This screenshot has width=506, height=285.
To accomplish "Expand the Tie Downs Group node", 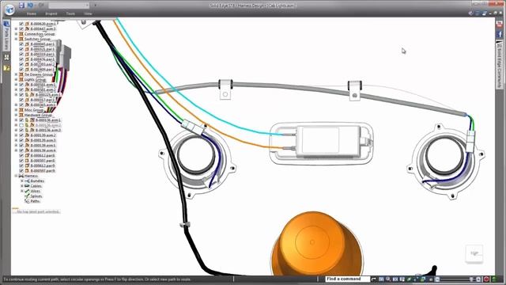I will [x=16, y=74].
